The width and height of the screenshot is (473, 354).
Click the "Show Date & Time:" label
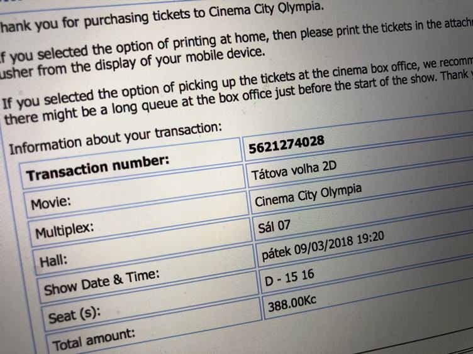point(102,282)
